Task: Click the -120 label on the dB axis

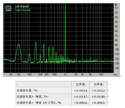Action: pos(116,59)
